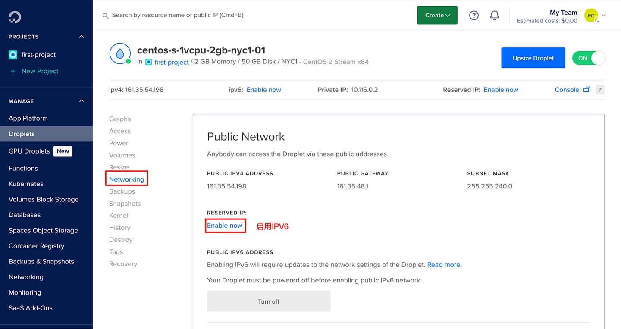The height and width of the screenshot is (329, 621).
Task: Collapse the PROJECTS section chevron
Action: tap(82, 37)
